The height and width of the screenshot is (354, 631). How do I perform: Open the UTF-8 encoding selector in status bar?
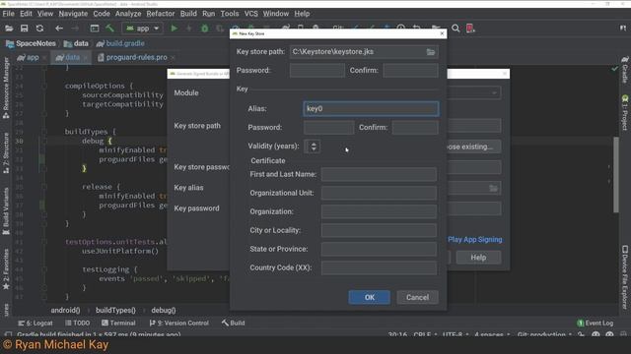pos(456,334)
